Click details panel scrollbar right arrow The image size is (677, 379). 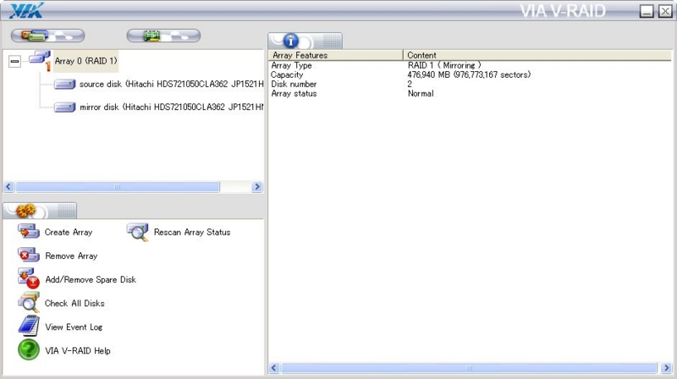(667, 368)
